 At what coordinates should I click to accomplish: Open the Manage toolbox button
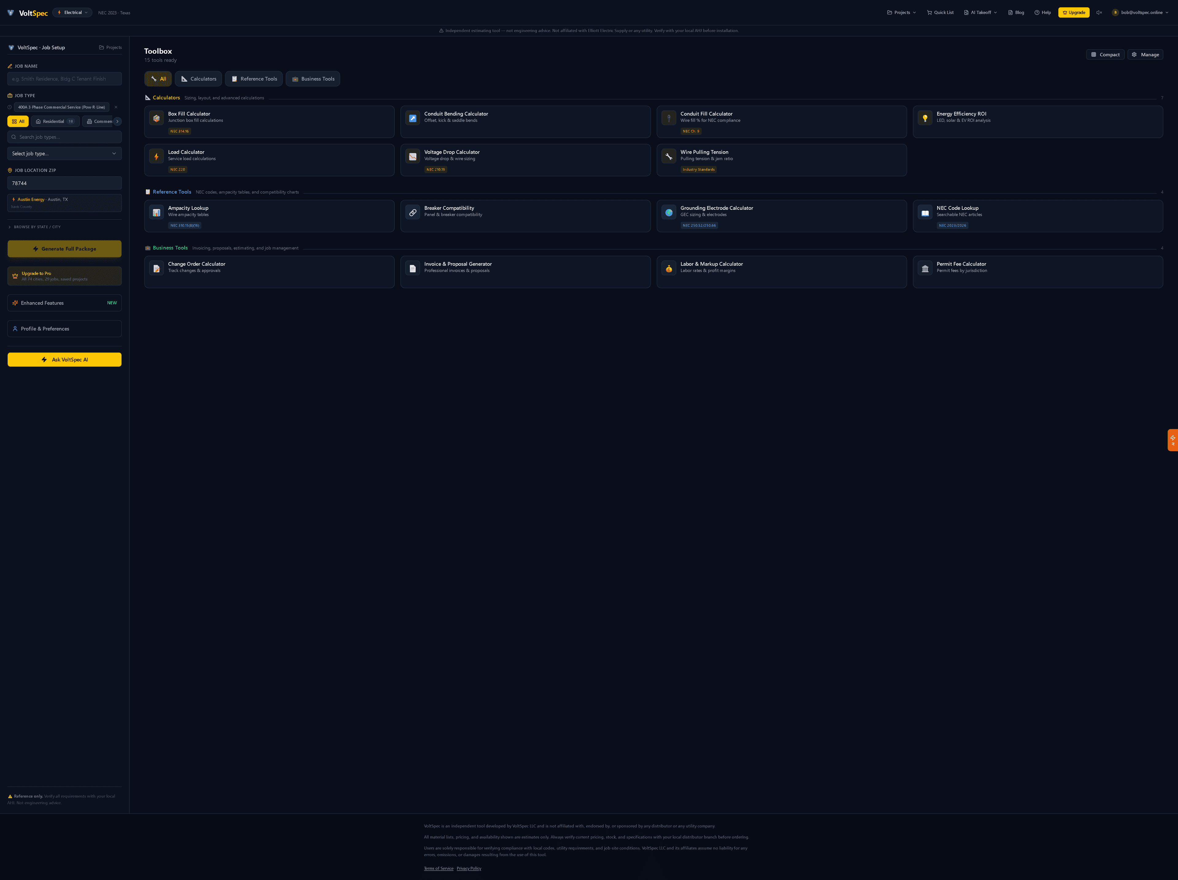coord(1145,54)
